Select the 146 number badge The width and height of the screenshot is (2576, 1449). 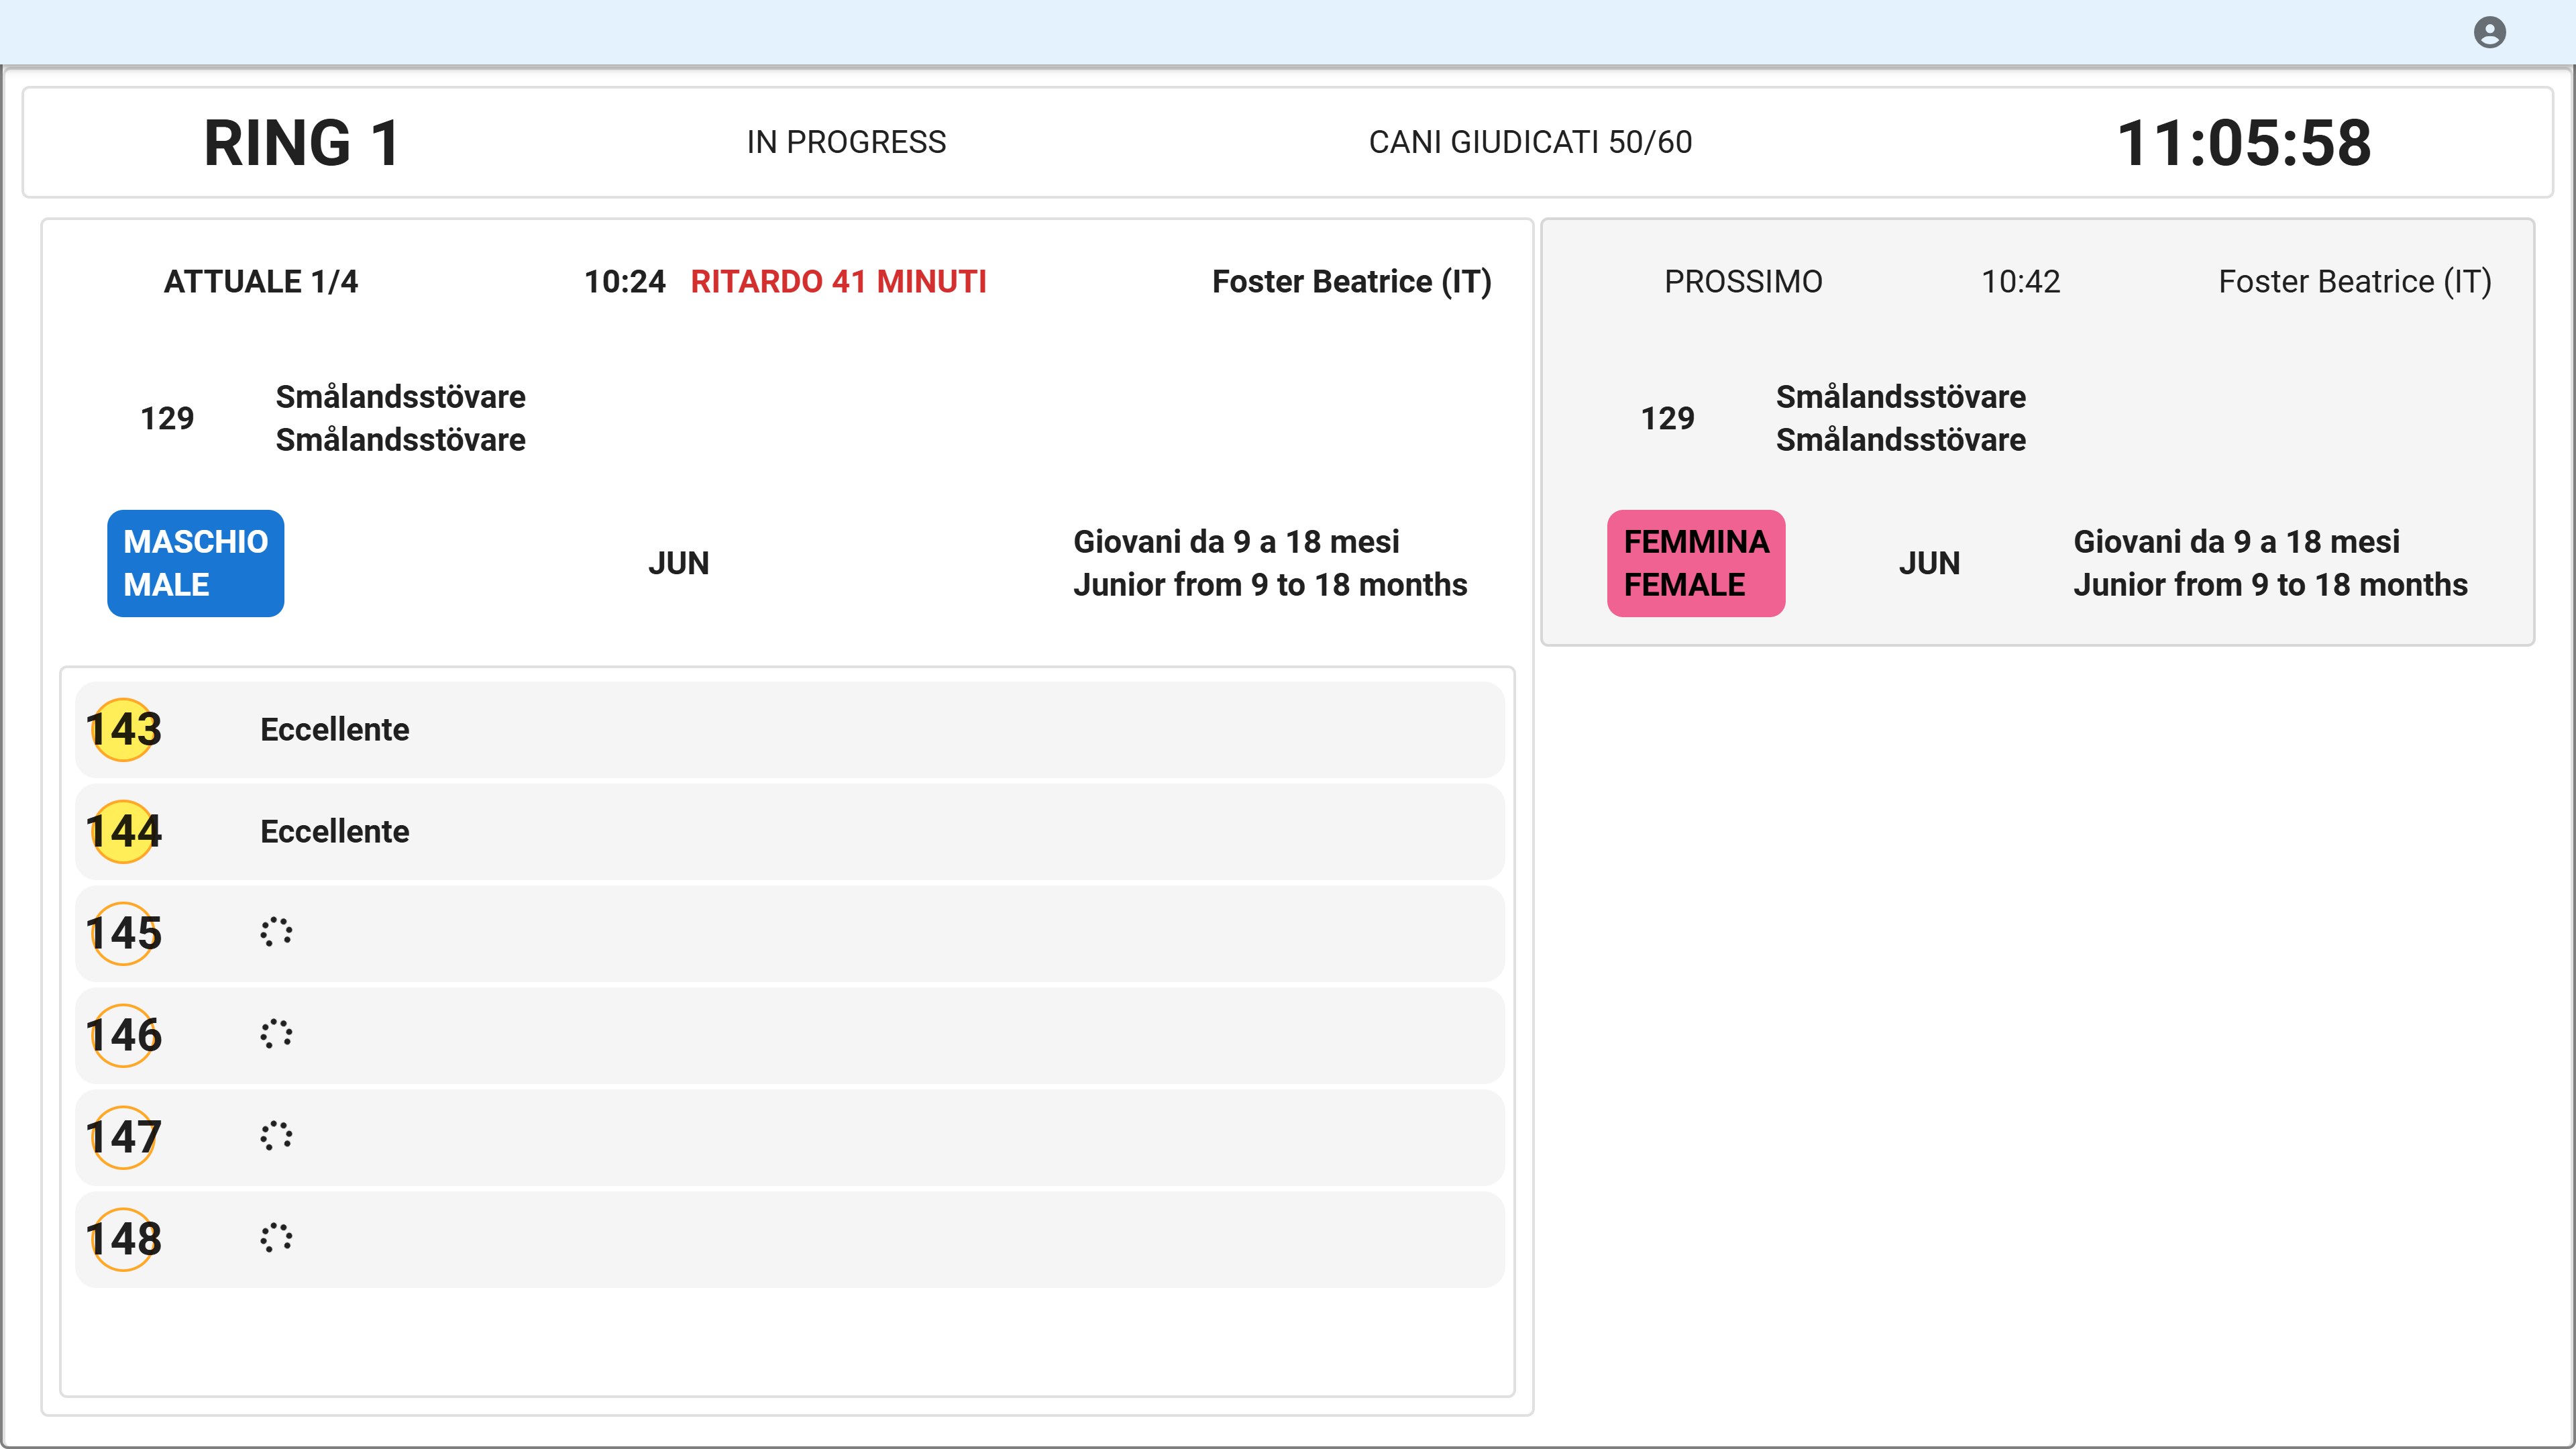tap(123, 1036)
